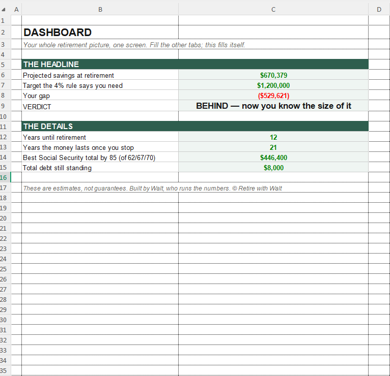The height and width of the screenshot is (376, 390).
Task: Select row 35 header
Action: point(5,371)
